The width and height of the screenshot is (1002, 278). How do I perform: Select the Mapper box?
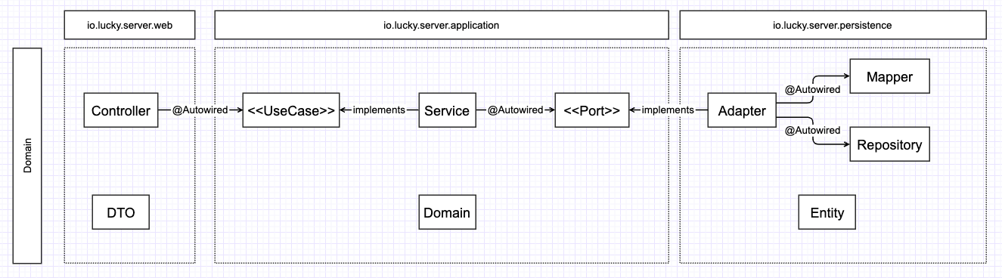click(890, 76)
